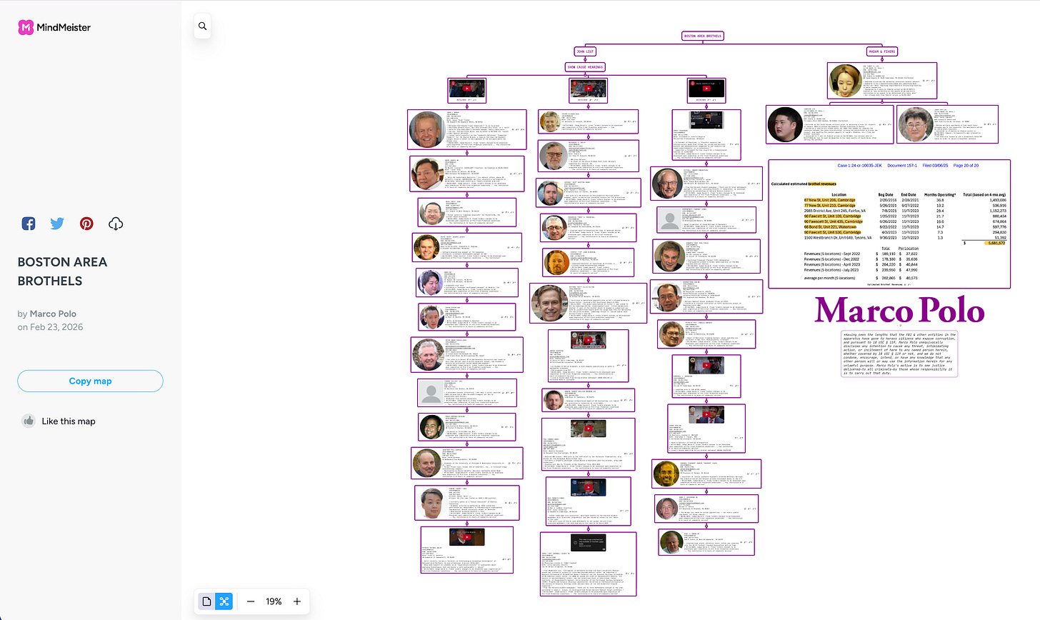Click 'Page 20 of 20' text
This screenshot has height=620, width=1040.
coord(966,166)
